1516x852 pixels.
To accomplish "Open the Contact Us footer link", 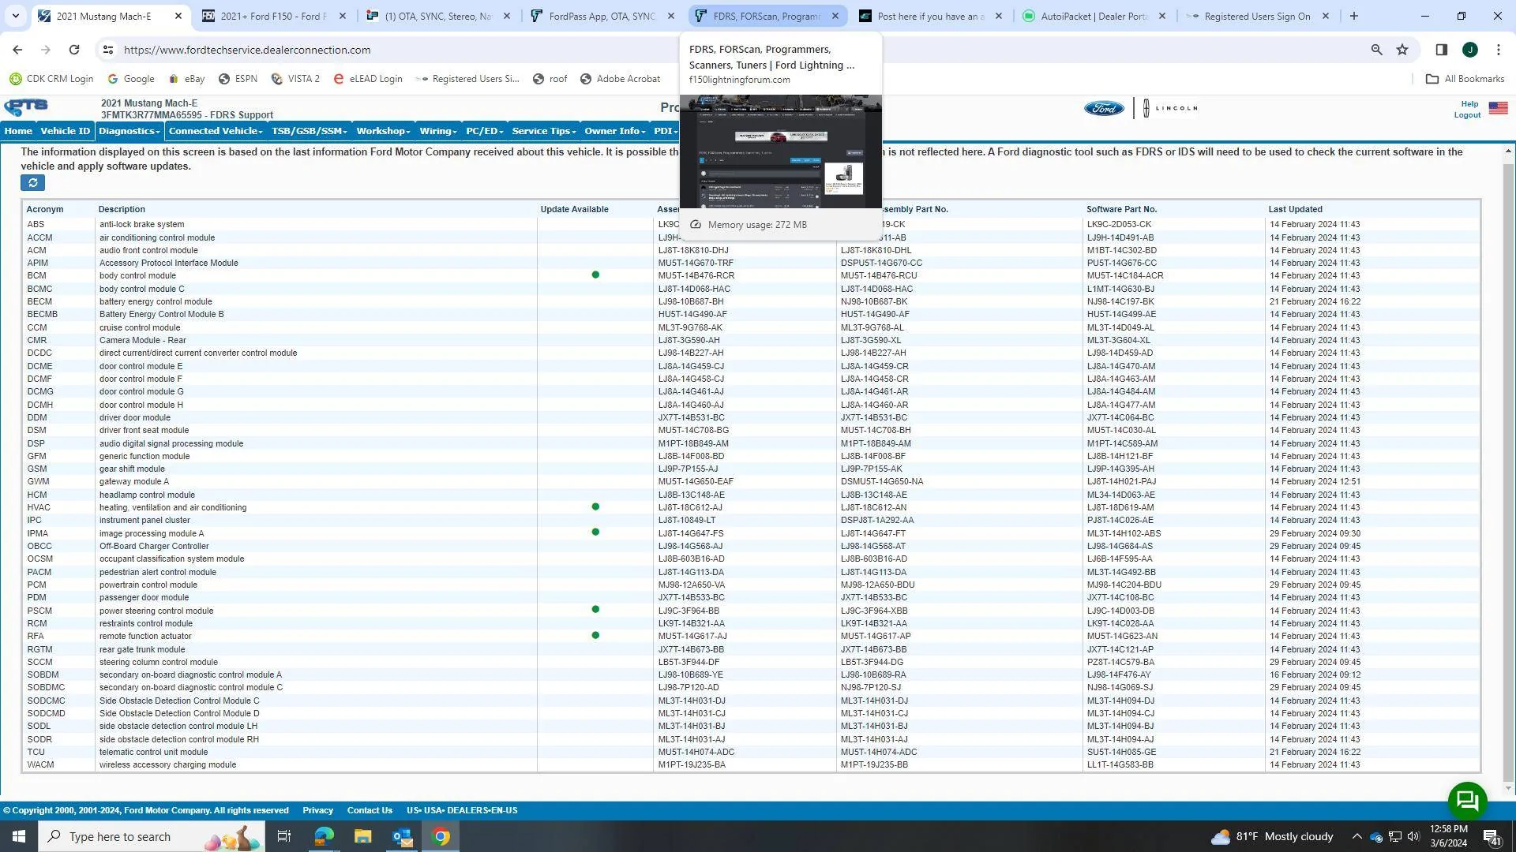I will [x=370, y=810].
